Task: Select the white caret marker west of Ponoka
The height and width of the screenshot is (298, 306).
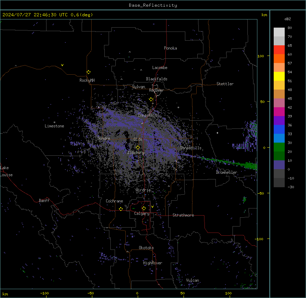Action: [130, 52]
